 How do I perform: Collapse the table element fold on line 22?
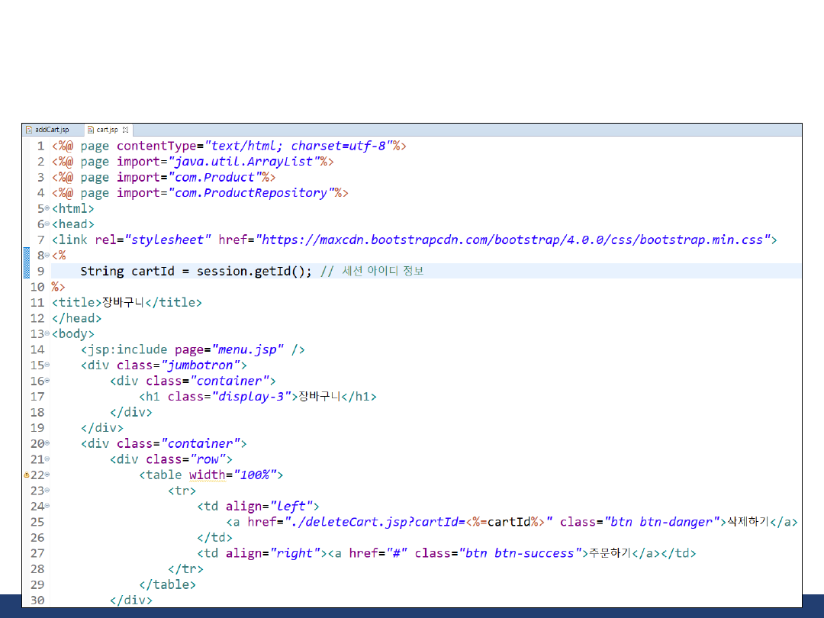[47, 475]
